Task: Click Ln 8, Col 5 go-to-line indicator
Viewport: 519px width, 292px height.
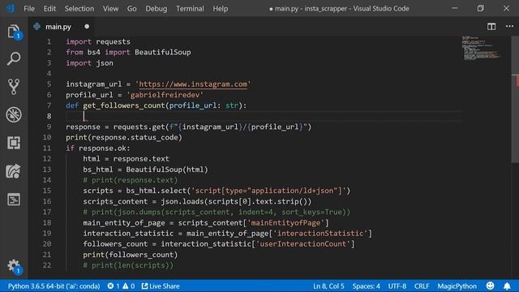Action: [328, 286]
